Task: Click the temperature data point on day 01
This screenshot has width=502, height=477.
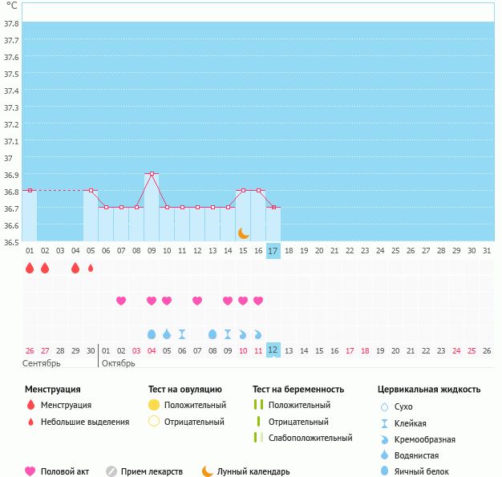Action: (30, 190)
